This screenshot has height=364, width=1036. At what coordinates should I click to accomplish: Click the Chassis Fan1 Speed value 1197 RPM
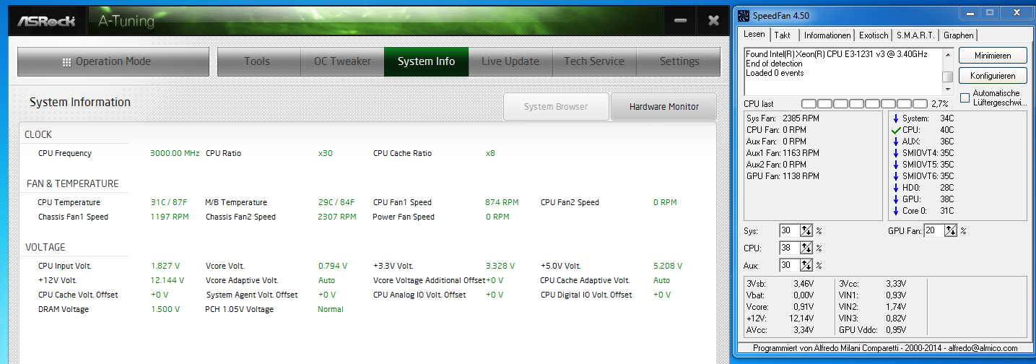tap(170, 217)
